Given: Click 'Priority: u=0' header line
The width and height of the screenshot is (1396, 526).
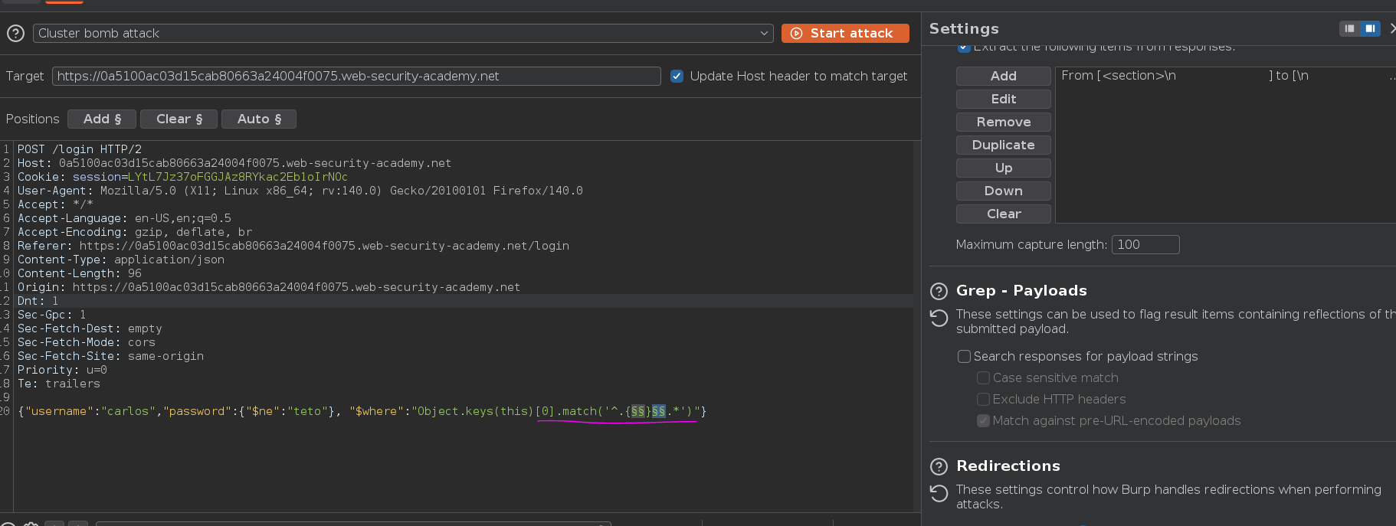Looking at the screenshot, I should [62, 370].
